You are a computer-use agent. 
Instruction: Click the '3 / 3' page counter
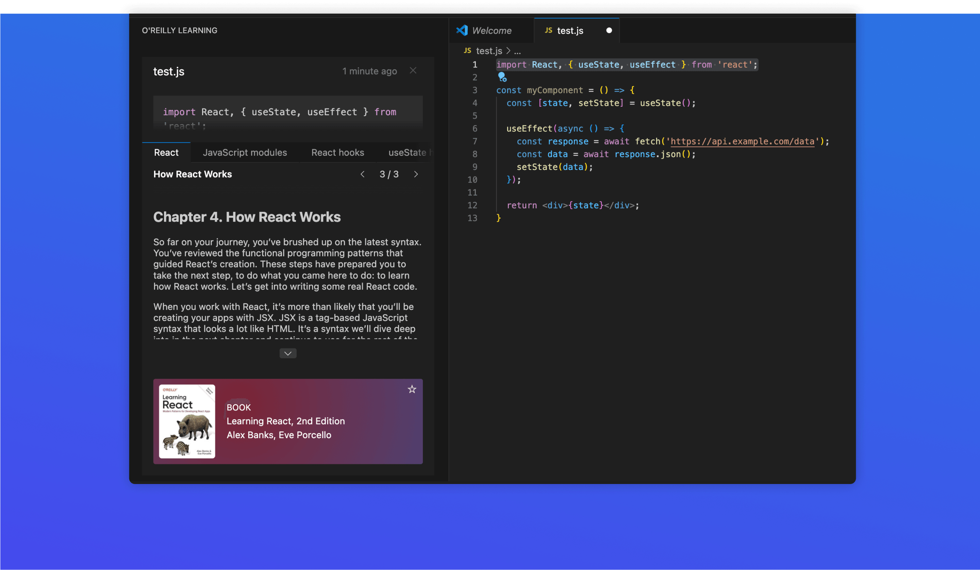(389, 174)
